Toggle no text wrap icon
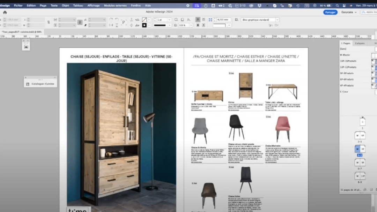This screenshot has height=212, width=377. click(198, 20)
